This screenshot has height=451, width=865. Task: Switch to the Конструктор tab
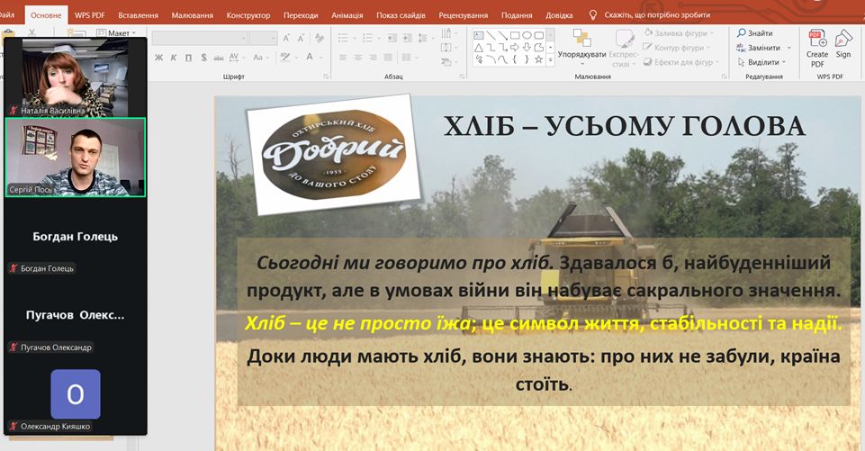point(249,15)
